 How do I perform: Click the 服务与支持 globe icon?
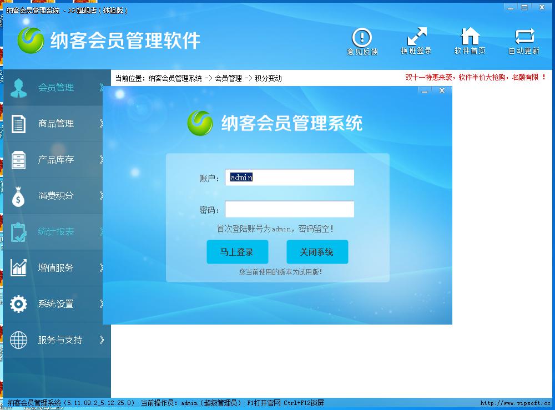tap(18, 340)
